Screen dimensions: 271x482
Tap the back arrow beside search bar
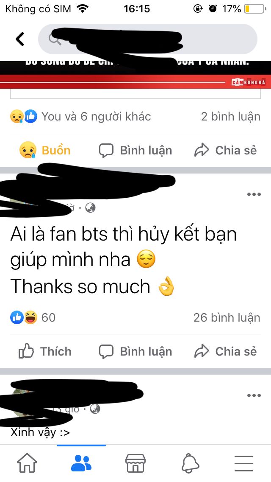[x=20, y=39]
